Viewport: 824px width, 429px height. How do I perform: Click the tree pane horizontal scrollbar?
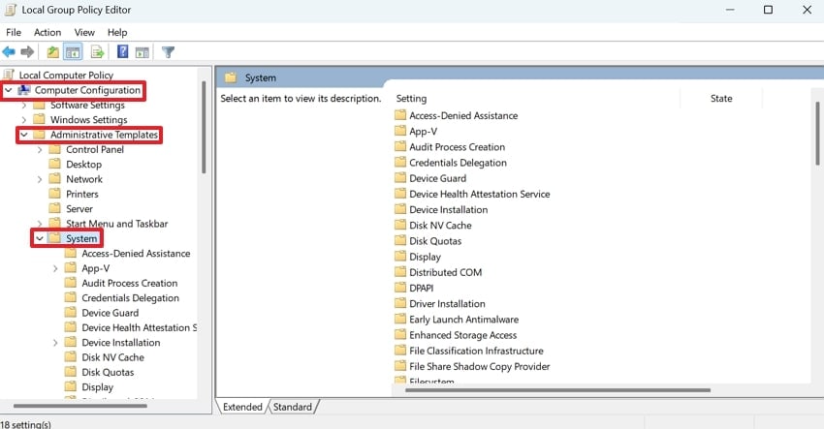80,406
